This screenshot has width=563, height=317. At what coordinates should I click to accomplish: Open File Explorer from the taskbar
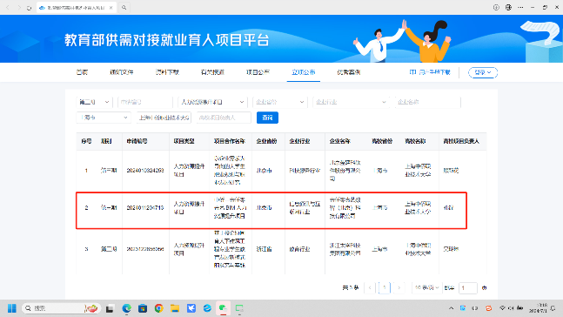point(175,308)
